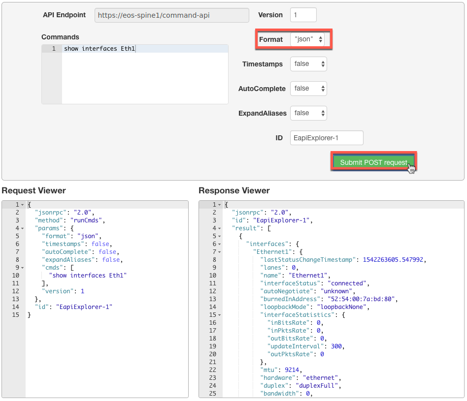The width and height of the screenshot is (467, 401).
Task: Collapse the "cmds" array in Request Viewer
Action: [x=22, y=268]
